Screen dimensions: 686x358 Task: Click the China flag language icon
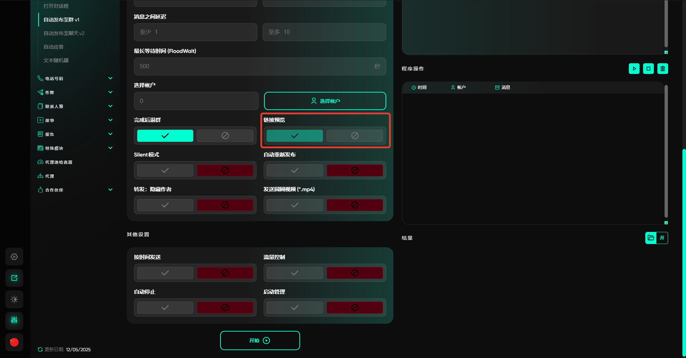(x=14, y=342)
